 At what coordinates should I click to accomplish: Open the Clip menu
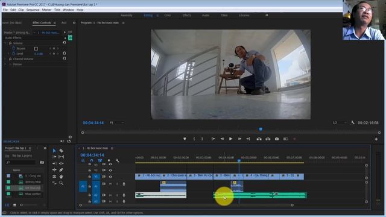pyautogui.click(x=21, y=10)
